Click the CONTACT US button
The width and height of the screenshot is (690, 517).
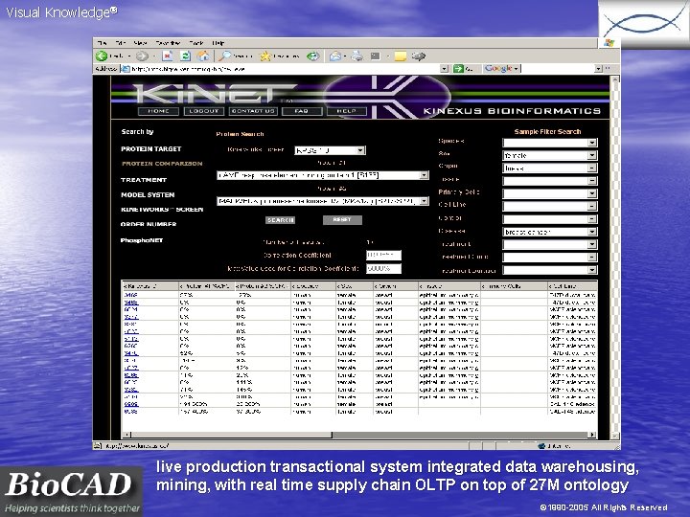click(x=253, y=111)
